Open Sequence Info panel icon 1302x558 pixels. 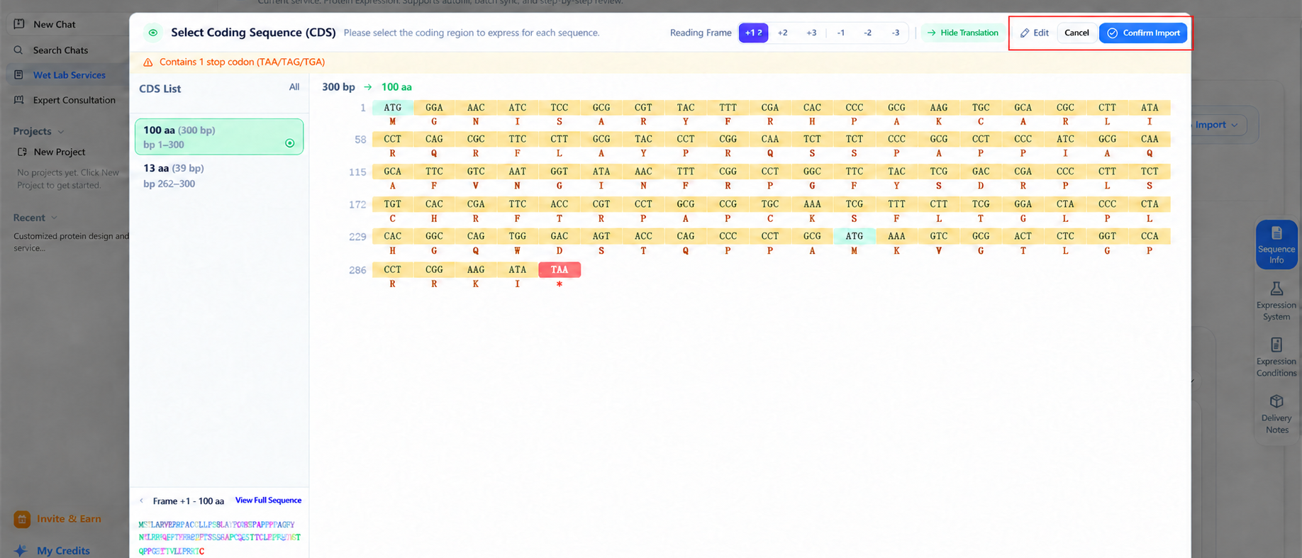click(x=1276, y=233)
